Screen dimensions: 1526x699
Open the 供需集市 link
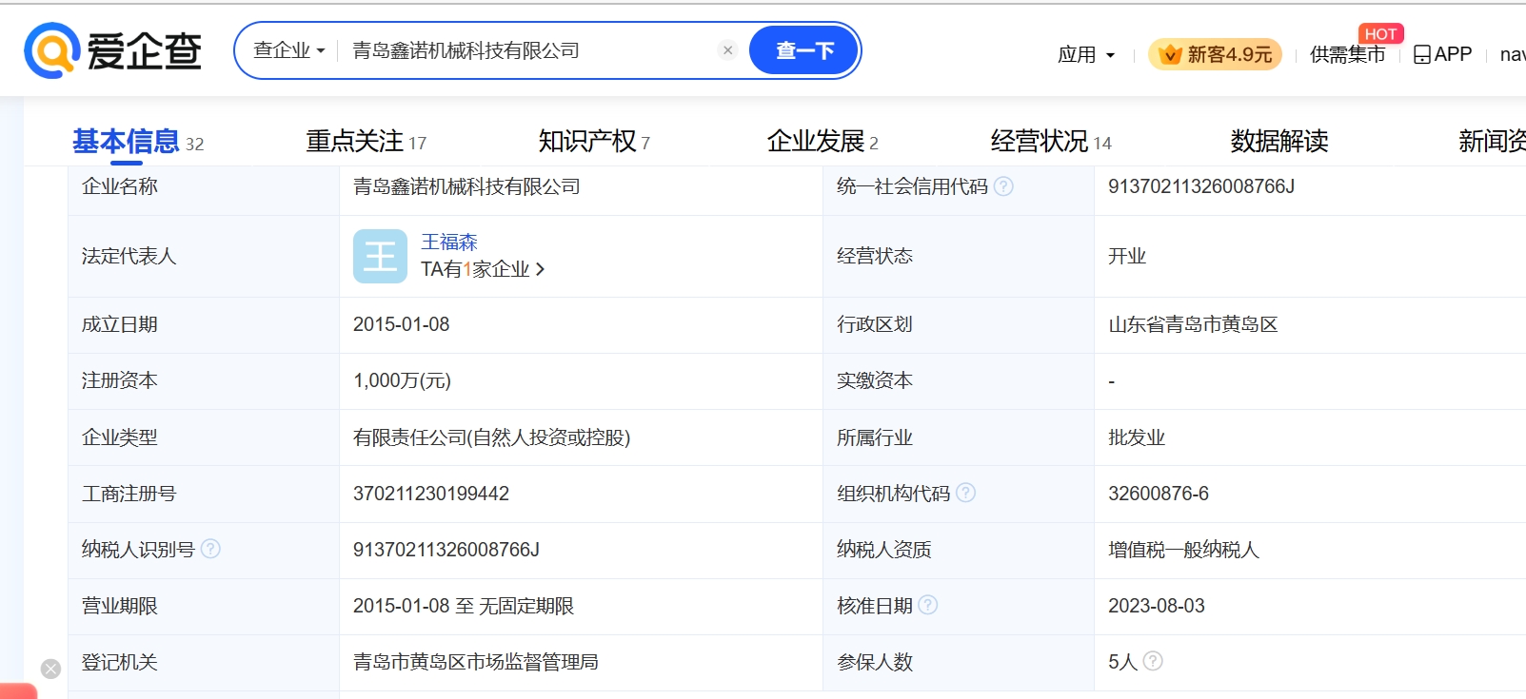pos(1347,54)
